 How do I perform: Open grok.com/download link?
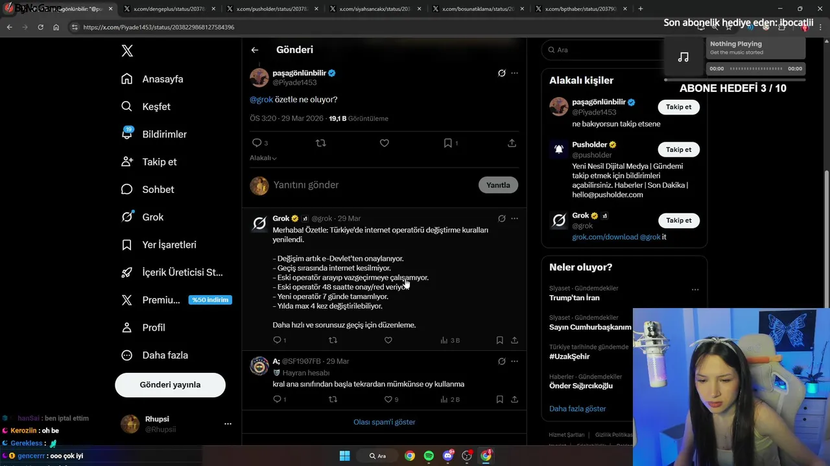tap(604, 238)
